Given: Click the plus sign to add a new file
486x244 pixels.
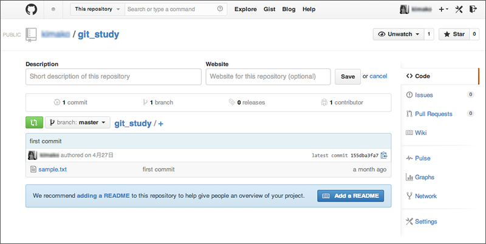Looking at the screenshot, I should [x=161, y=124].
